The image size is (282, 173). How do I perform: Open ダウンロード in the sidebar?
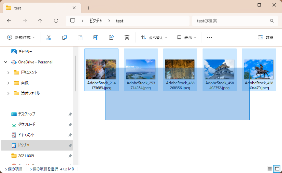coord(27,125)
